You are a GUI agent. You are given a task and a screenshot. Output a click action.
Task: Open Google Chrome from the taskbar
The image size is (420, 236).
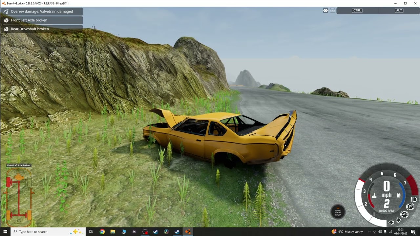[102, 232]
